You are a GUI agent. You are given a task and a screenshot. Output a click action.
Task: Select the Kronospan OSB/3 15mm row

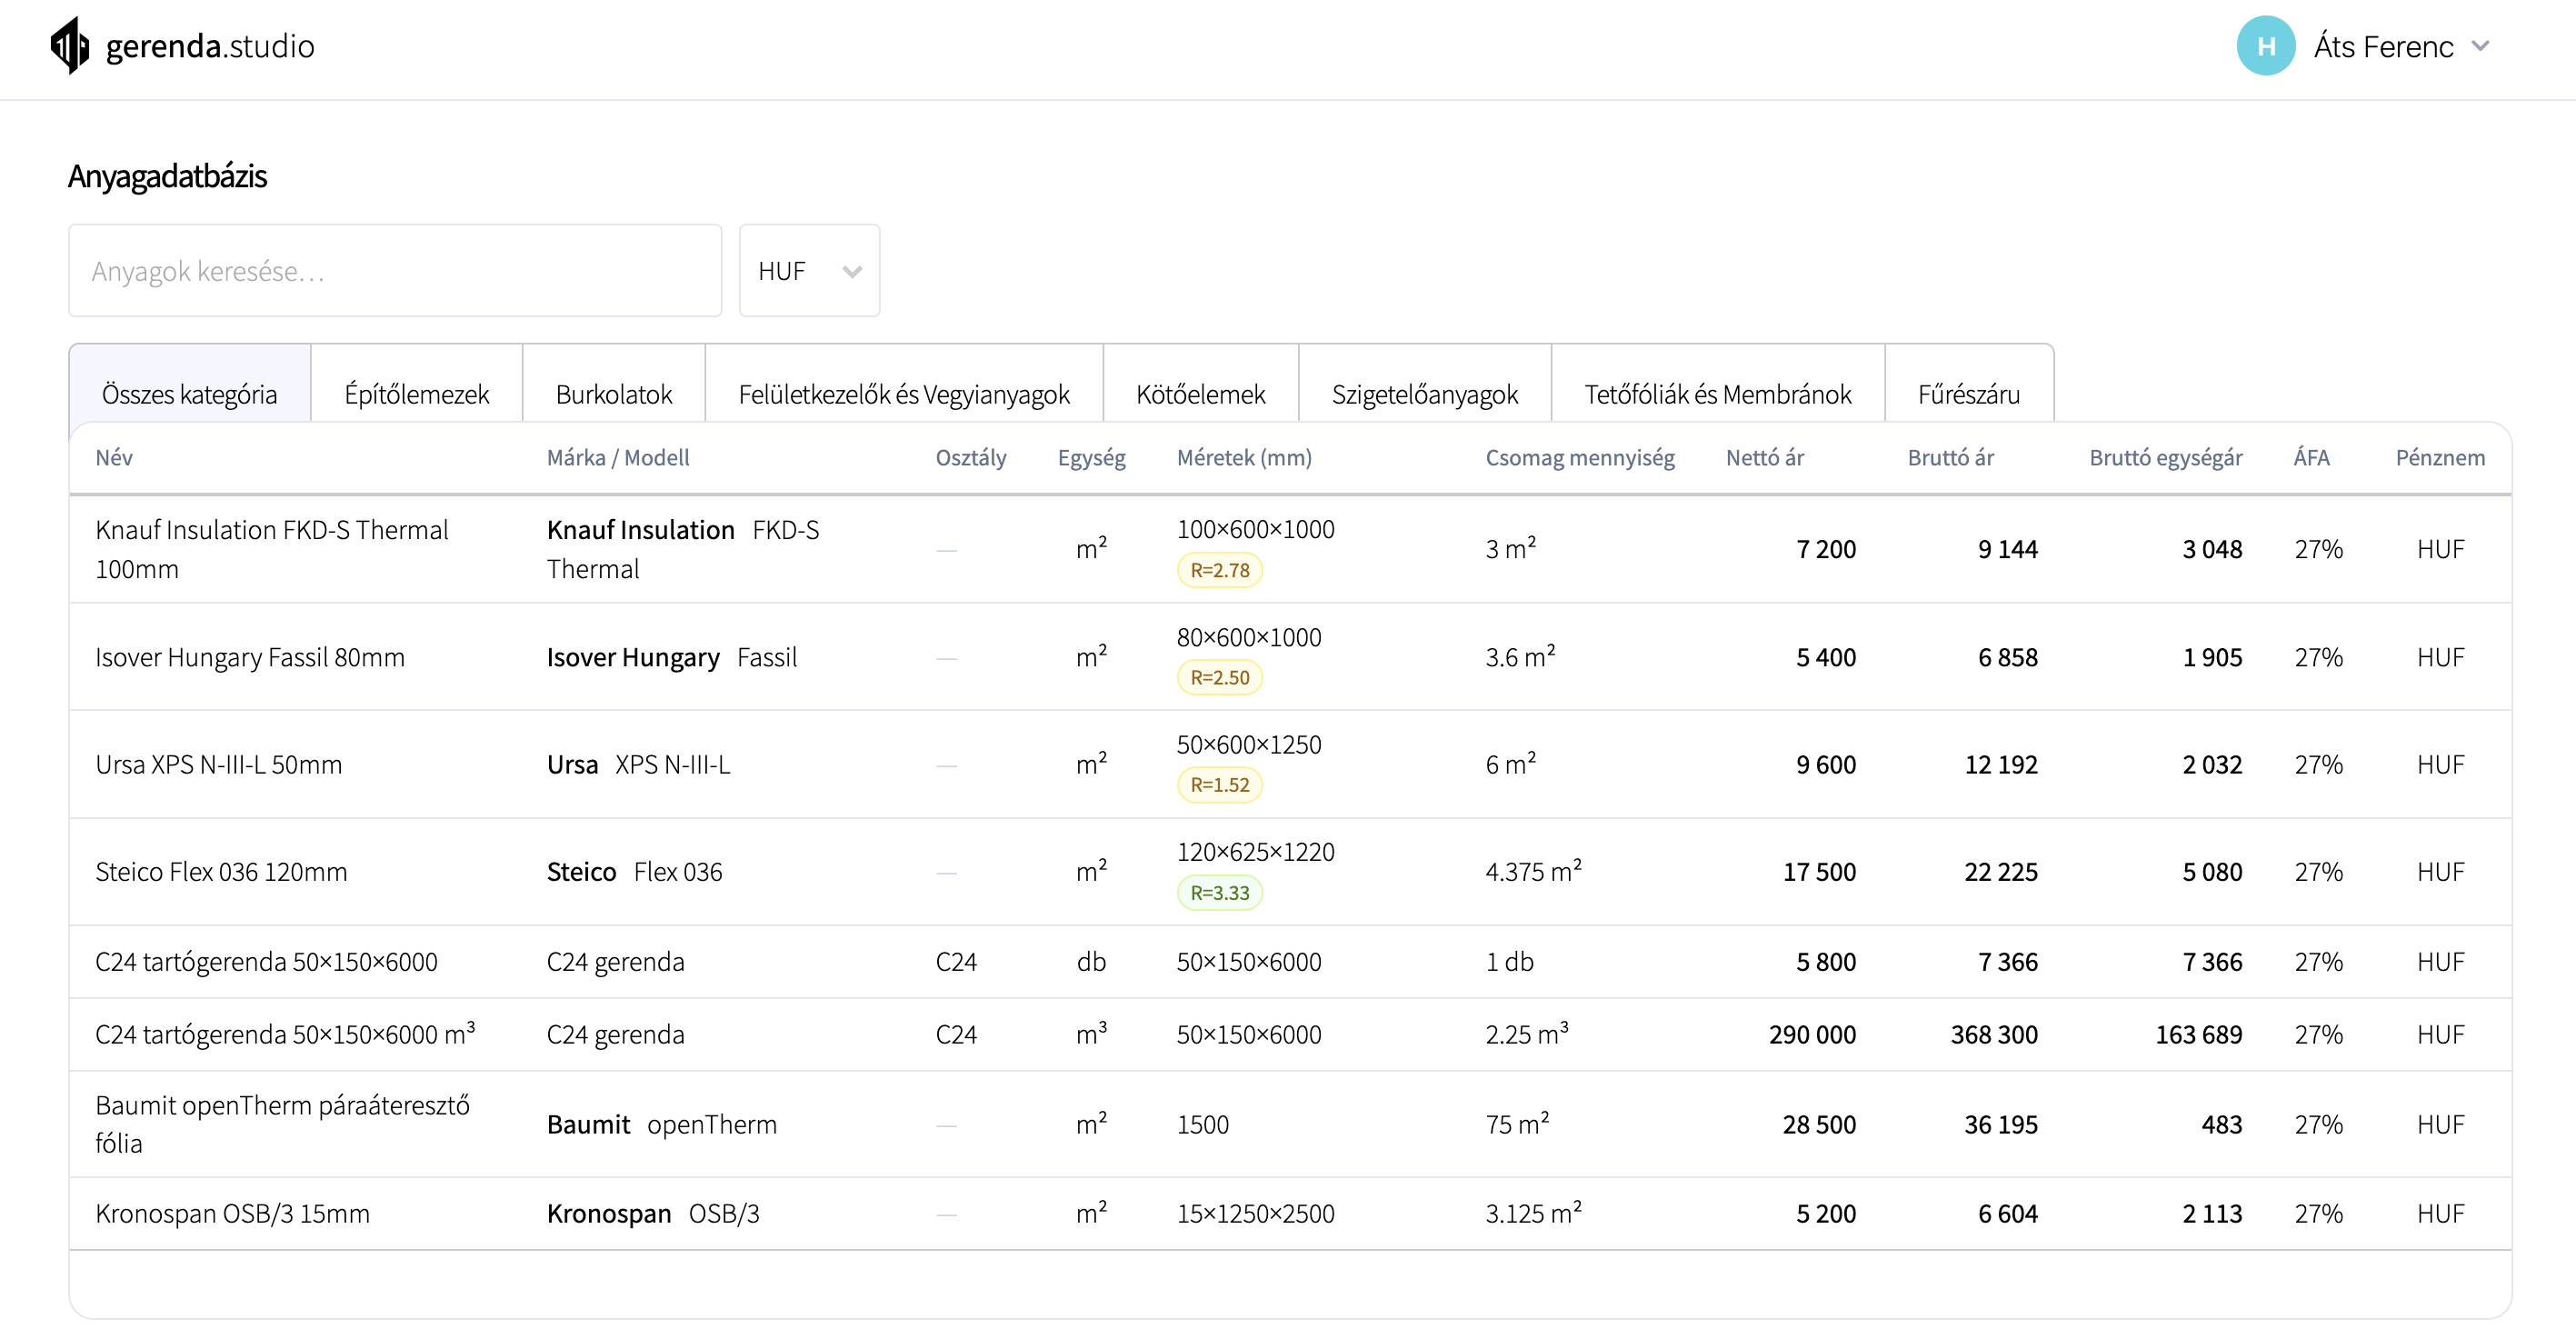232,1213
